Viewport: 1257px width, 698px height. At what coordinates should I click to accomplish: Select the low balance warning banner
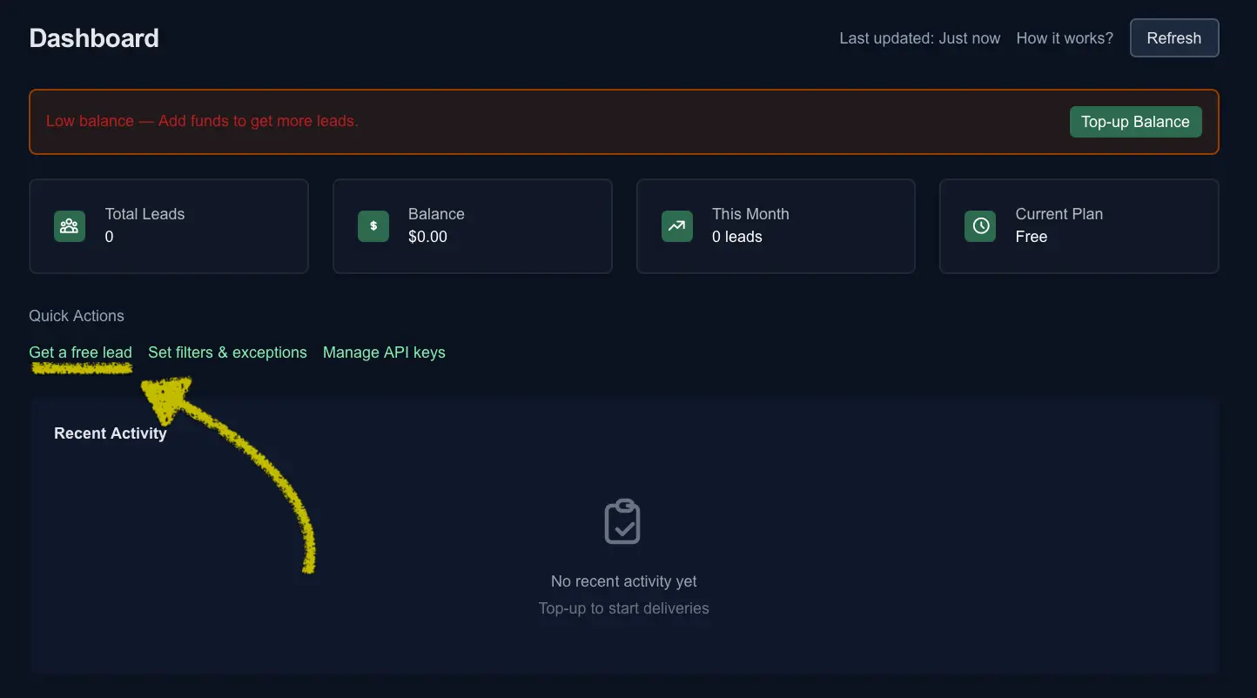coord(623,122)
